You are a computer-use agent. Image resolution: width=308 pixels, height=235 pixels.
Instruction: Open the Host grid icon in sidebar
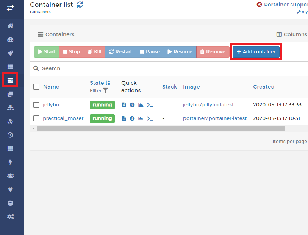tap(10, 148)
